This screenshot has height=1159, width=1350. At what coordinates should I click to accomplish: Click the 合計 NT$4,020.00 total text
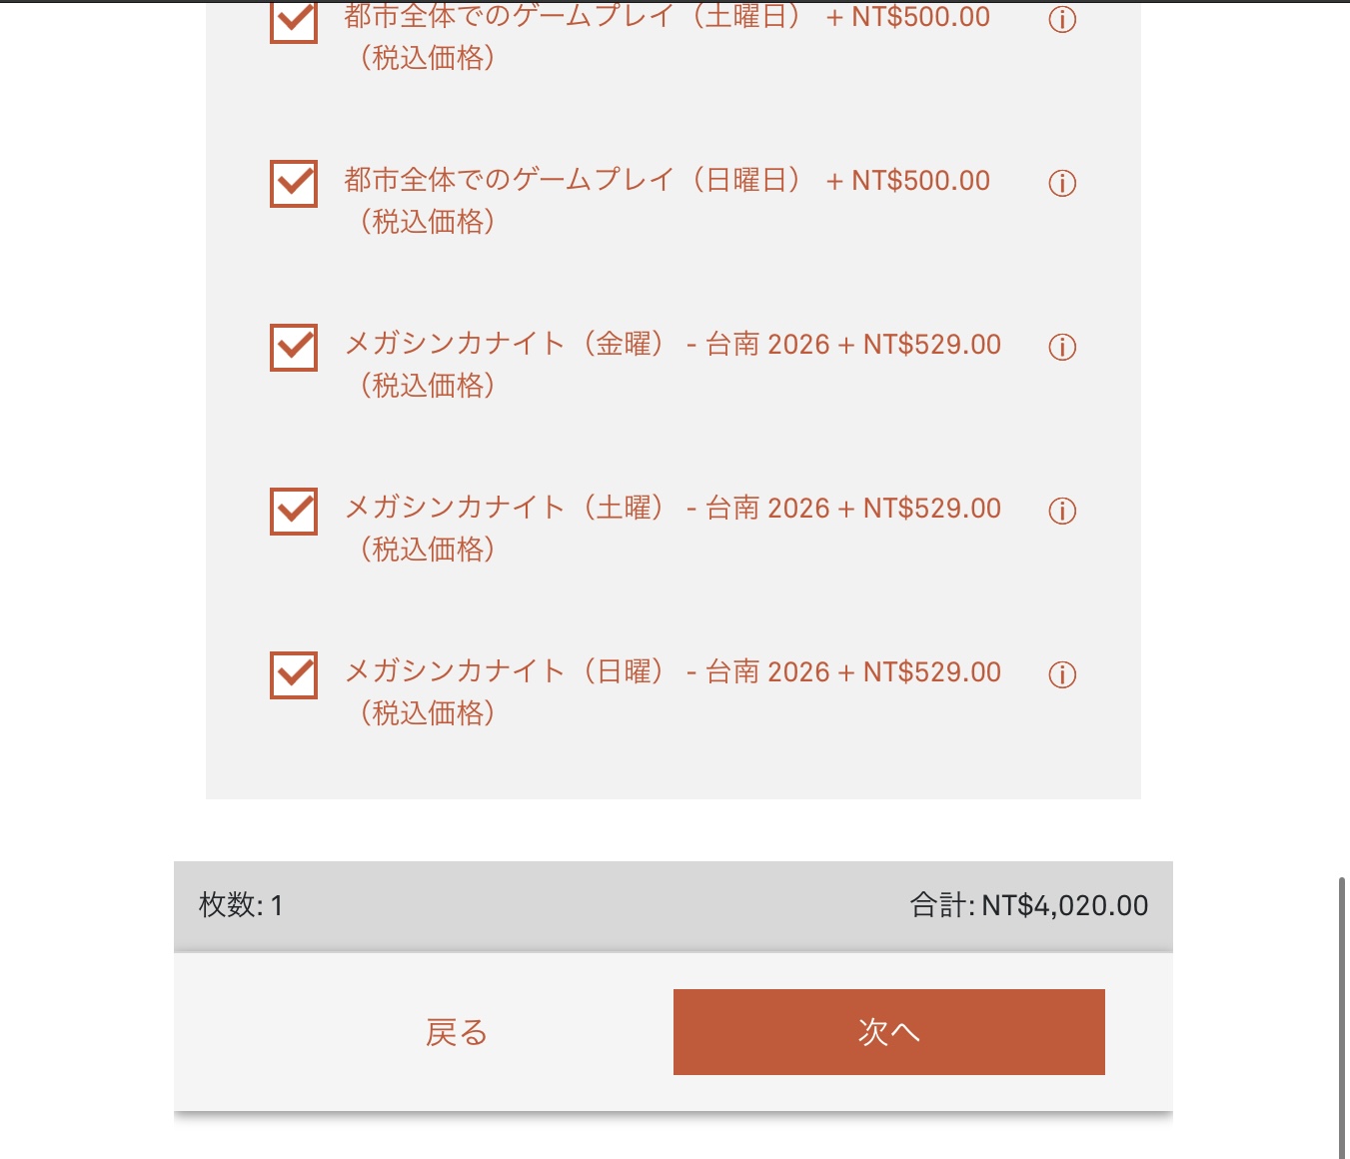(1028, 905)
